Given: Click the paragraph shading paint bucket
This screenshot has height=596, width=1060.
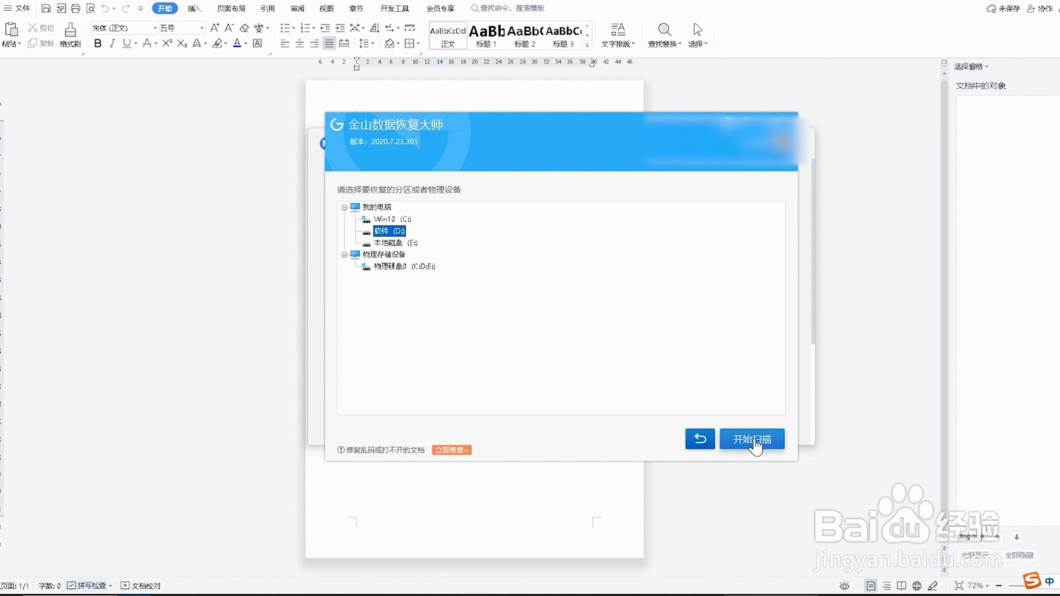Looking at the screenshot, I should tap(390, 43).
